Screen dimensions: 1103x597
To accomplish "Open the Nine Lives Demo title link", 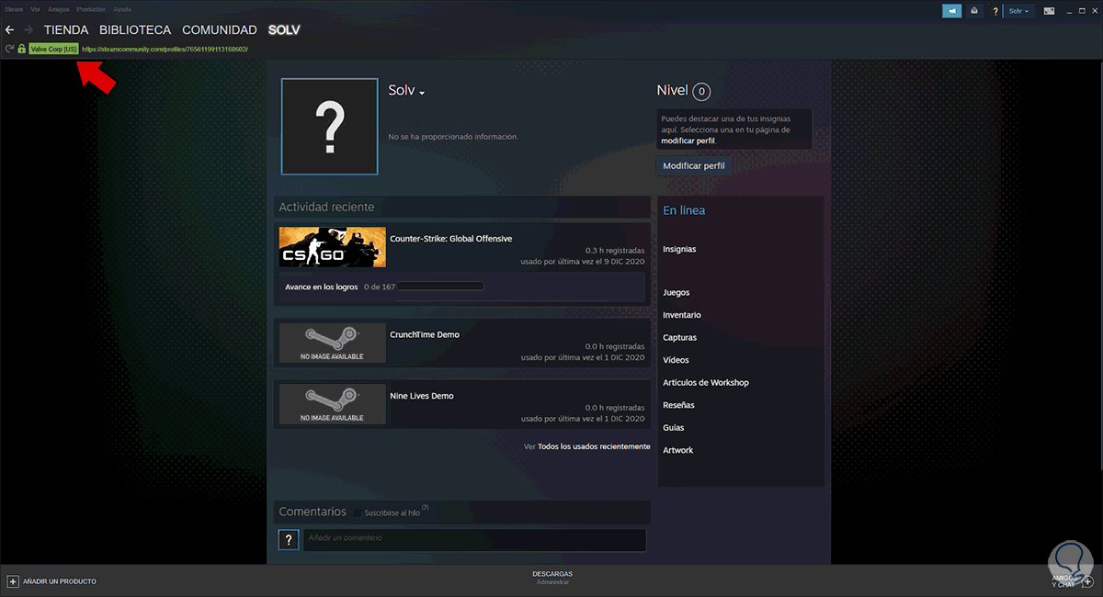I will [x=421, y=396].
